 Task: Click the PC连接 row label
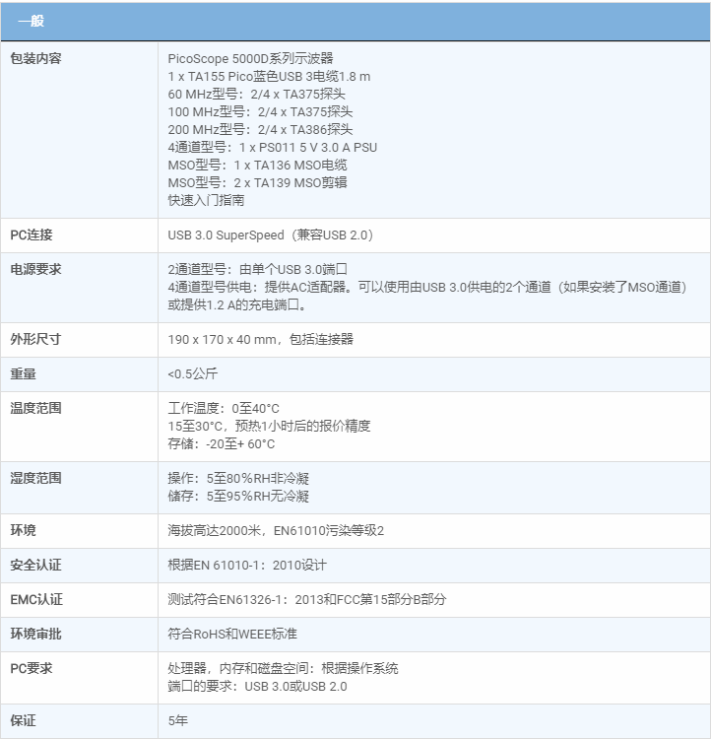pos(32,235)
